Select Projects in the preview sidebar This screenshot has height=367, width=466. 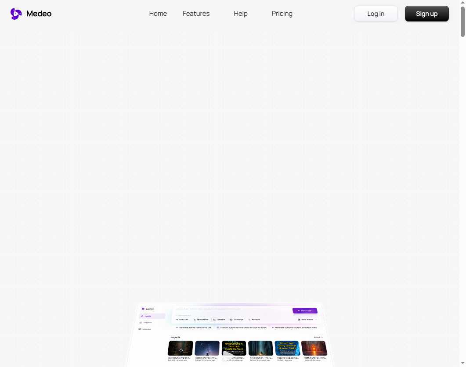tap(148, 322)
